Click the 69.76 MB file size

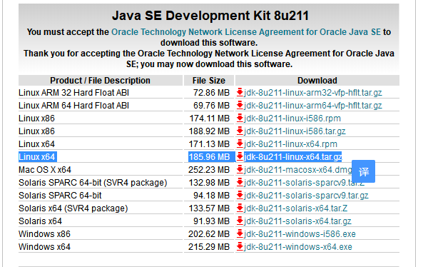click(x=211, y=105)
